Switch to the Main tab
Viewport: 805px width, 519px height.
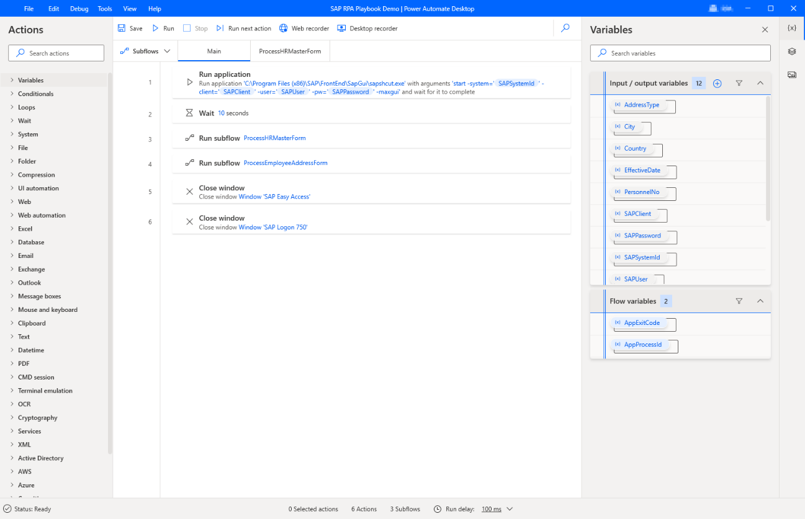(214, 51)
